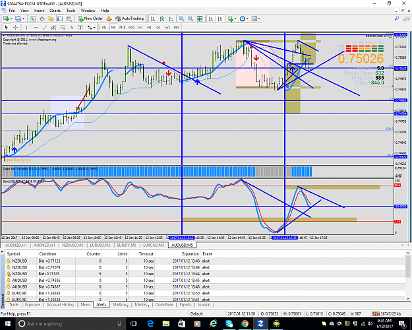Expand the Arrows objects dropdown arrow
This screenshot has width=412, height=330.
[94, 27]
